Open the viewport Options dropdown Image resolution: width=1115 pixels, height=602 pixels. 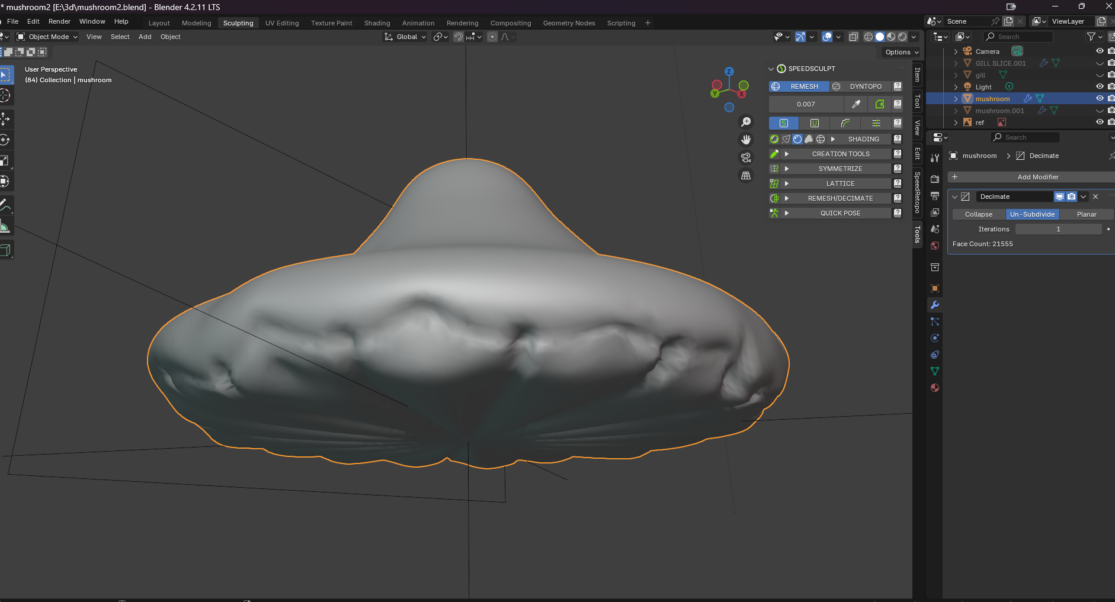click(902, 52)
